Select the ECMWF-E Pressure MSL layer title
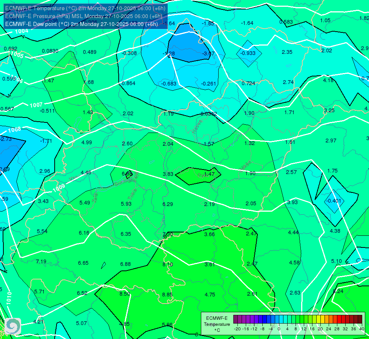This screenshot has height=339, width=369. coord(84,16)
